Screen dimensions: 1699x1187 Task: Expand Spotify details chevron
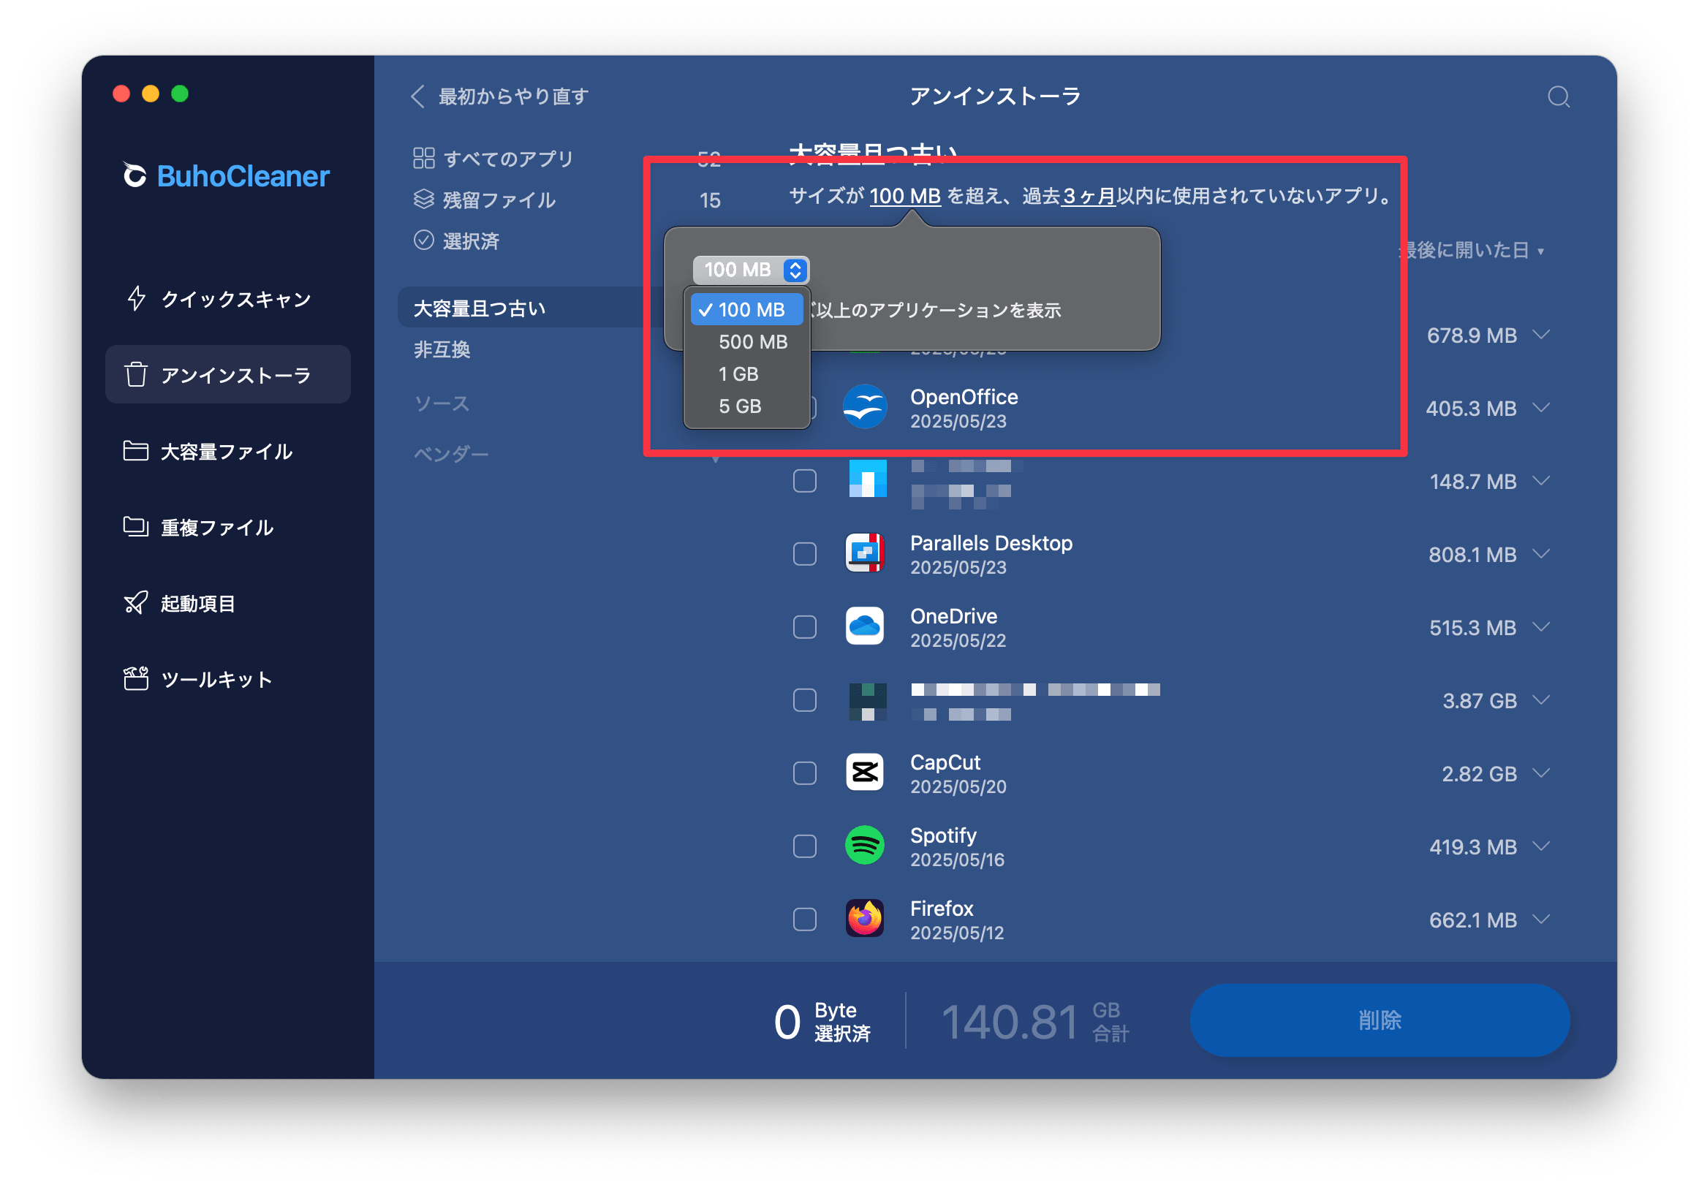[x=1540, y=846]
